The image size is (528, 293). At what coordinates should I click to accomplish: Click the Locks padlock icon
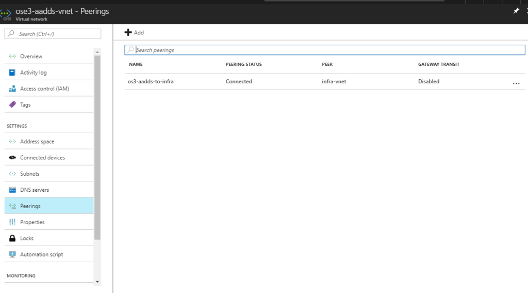tap(12, 239)
